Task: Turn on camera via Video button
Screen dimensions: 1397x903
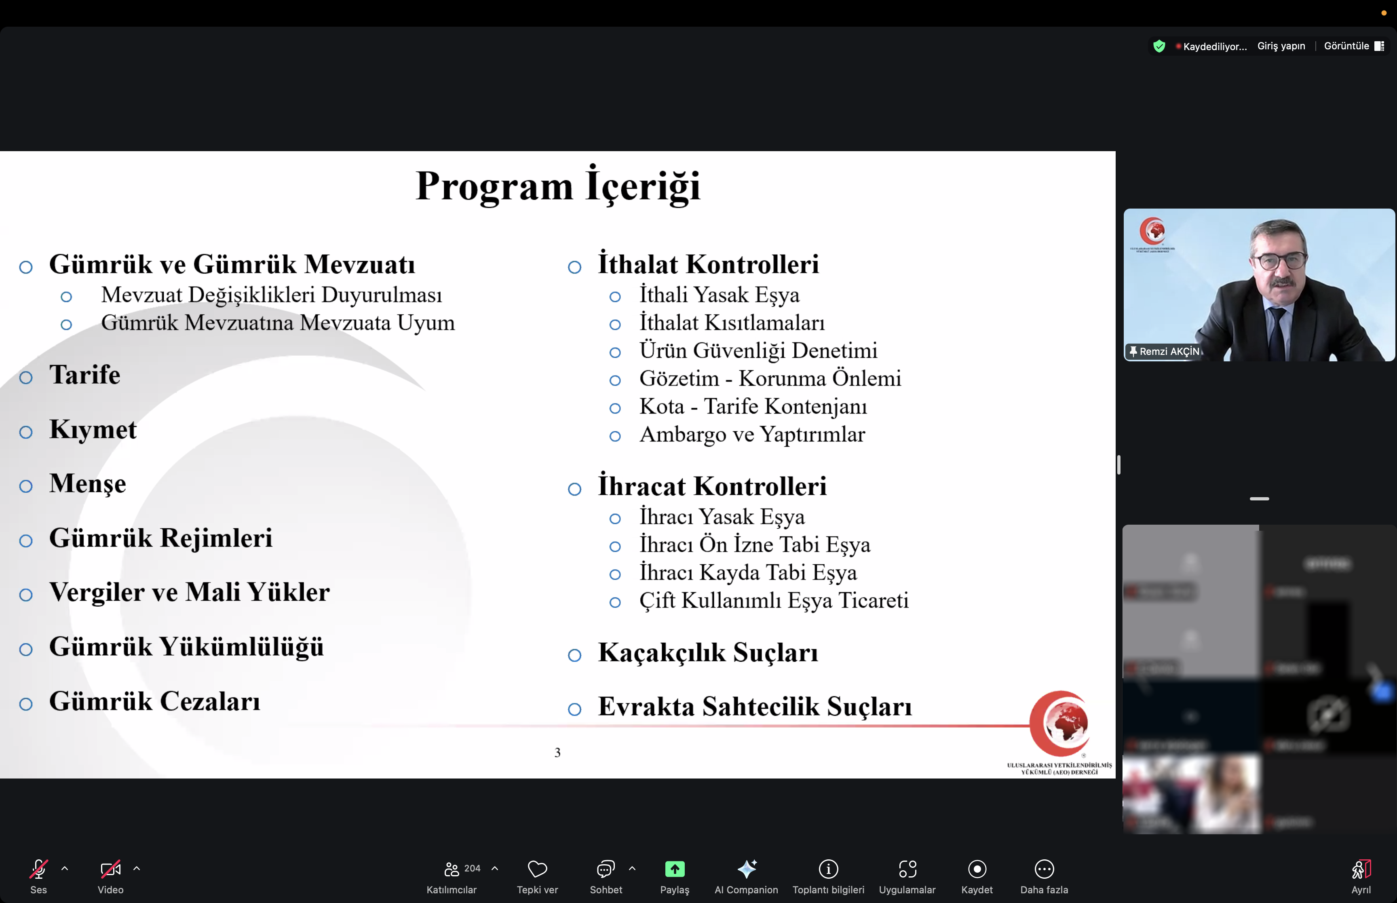Action: pos(110,870)
